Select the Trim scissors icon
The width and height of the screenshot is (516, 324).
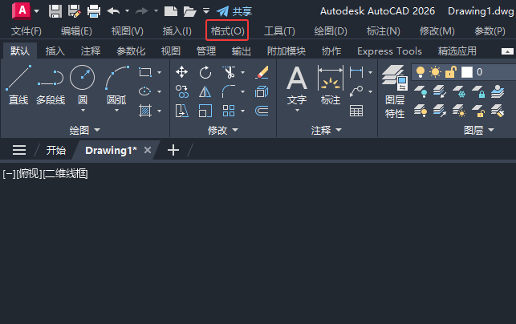click(229, 72)
